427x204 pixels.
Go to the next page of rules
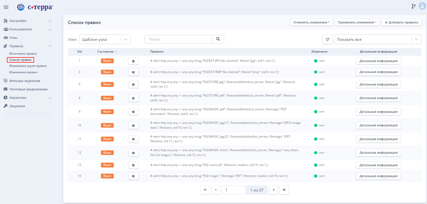[274, 190]
